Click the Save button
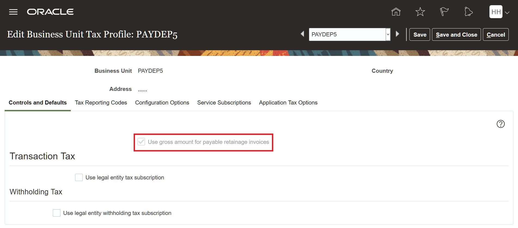The height and width of the screenshot is (228, 518). coord(420,34)
